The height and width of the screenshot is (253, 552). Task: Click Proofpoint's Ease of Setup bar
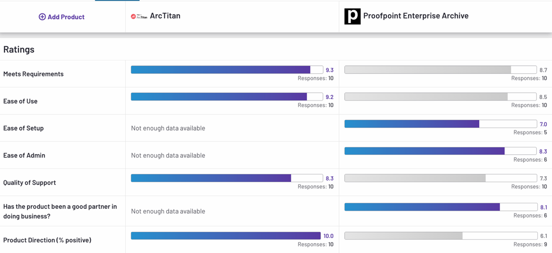click(x=440, y=124)
